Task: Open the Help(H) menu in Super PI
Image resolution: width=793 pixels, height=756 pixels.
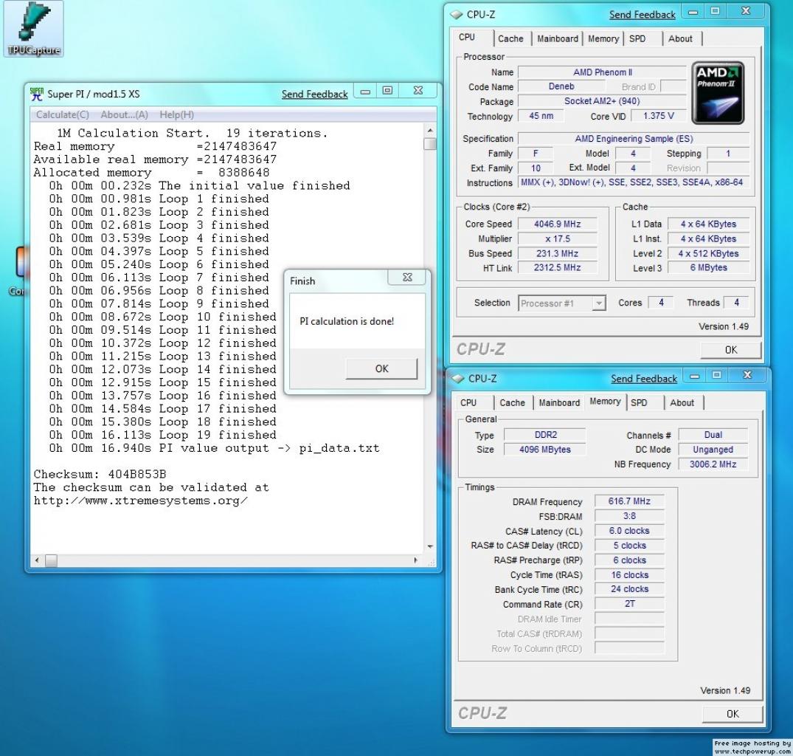Action: point(176,115)
